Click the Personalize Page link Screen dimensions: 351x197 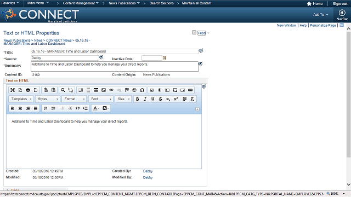pos(323,26)
